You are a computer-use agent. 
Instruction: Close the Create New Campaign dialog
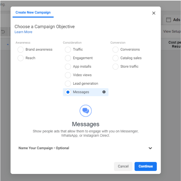point(154,13)
